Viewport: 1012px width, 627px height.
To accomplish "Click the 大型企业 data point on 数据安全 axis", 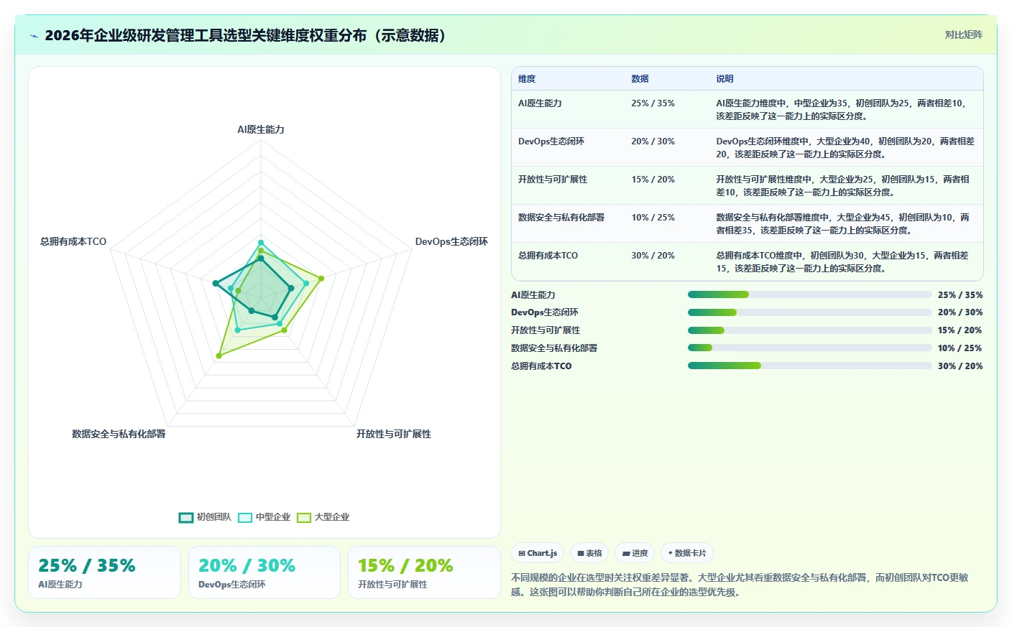I will click(x=218, y=356).
